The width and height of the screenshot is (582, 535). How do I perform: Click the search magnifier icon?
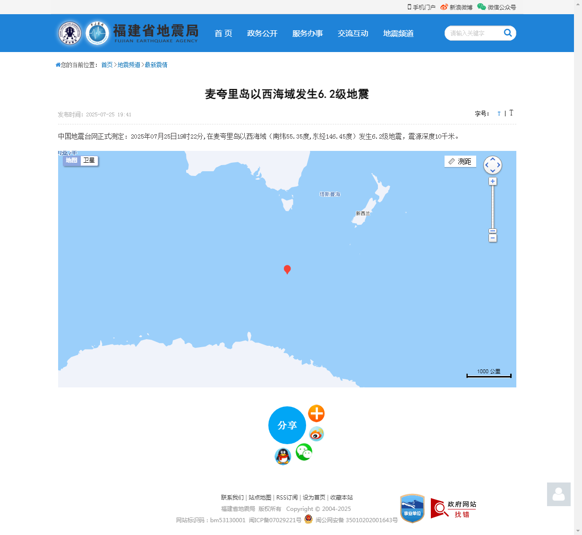(508, 33)
